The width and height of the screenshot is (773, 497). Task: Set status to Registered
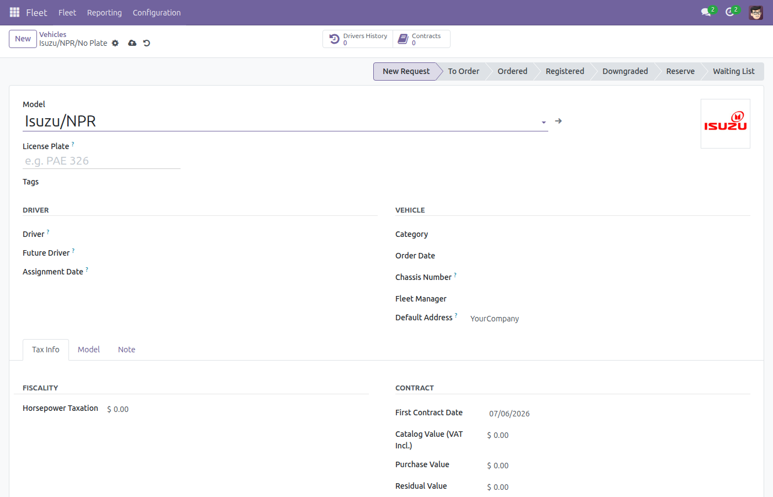point(565,71)
